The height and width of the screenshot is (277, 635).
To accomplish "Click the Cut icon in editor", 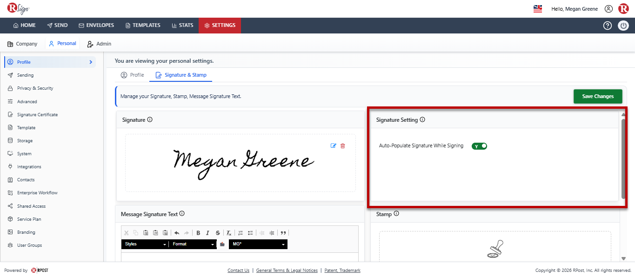I will (126, 233).
